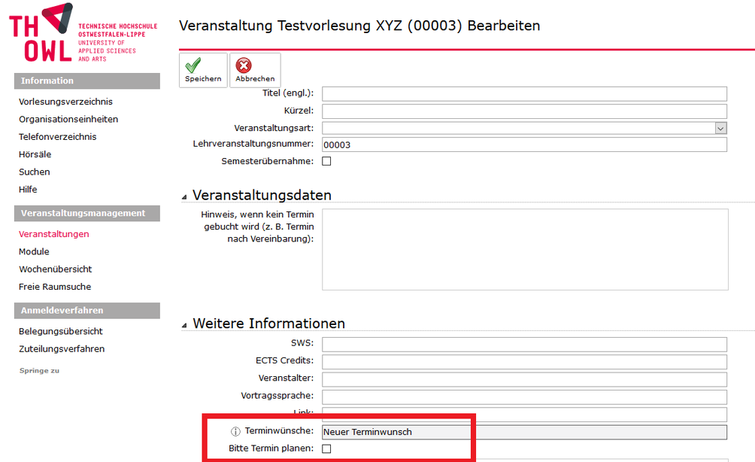Tick the Bitte Termin planen checkbox

tap(326, 448)
